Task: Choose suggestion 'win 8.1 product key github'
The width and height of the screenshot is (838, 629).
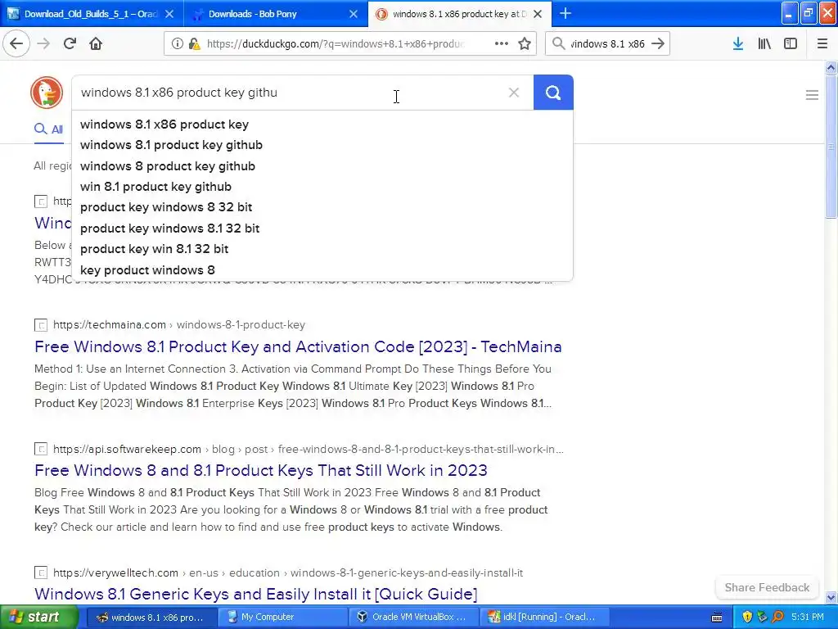Action: pos(155,187)
